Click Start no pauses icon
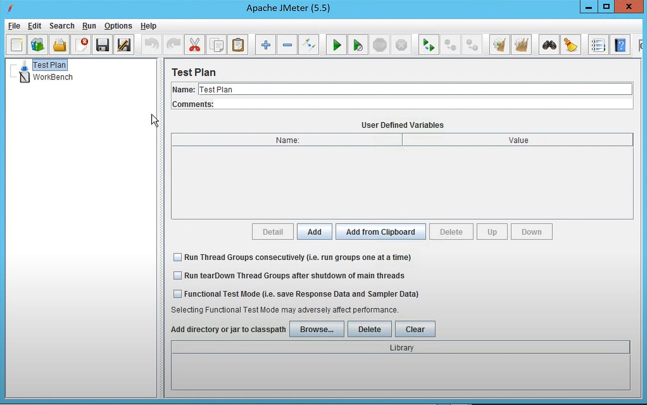Viewport: 647px width, 405px height. [x=358, y=45]
